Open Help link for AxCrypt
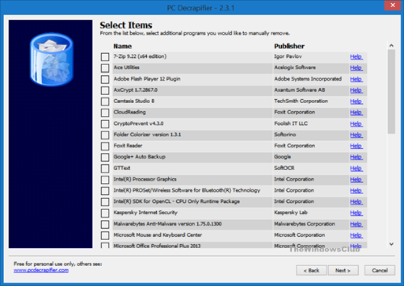Screen dimensions: 404x286 click(x=356, y=90)
